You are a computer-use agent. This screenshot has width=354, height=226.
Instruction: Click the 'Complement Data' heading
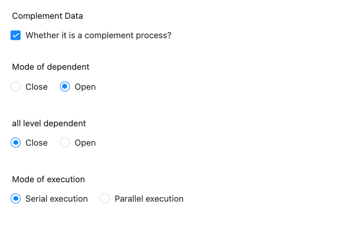[x=47, y=16]
